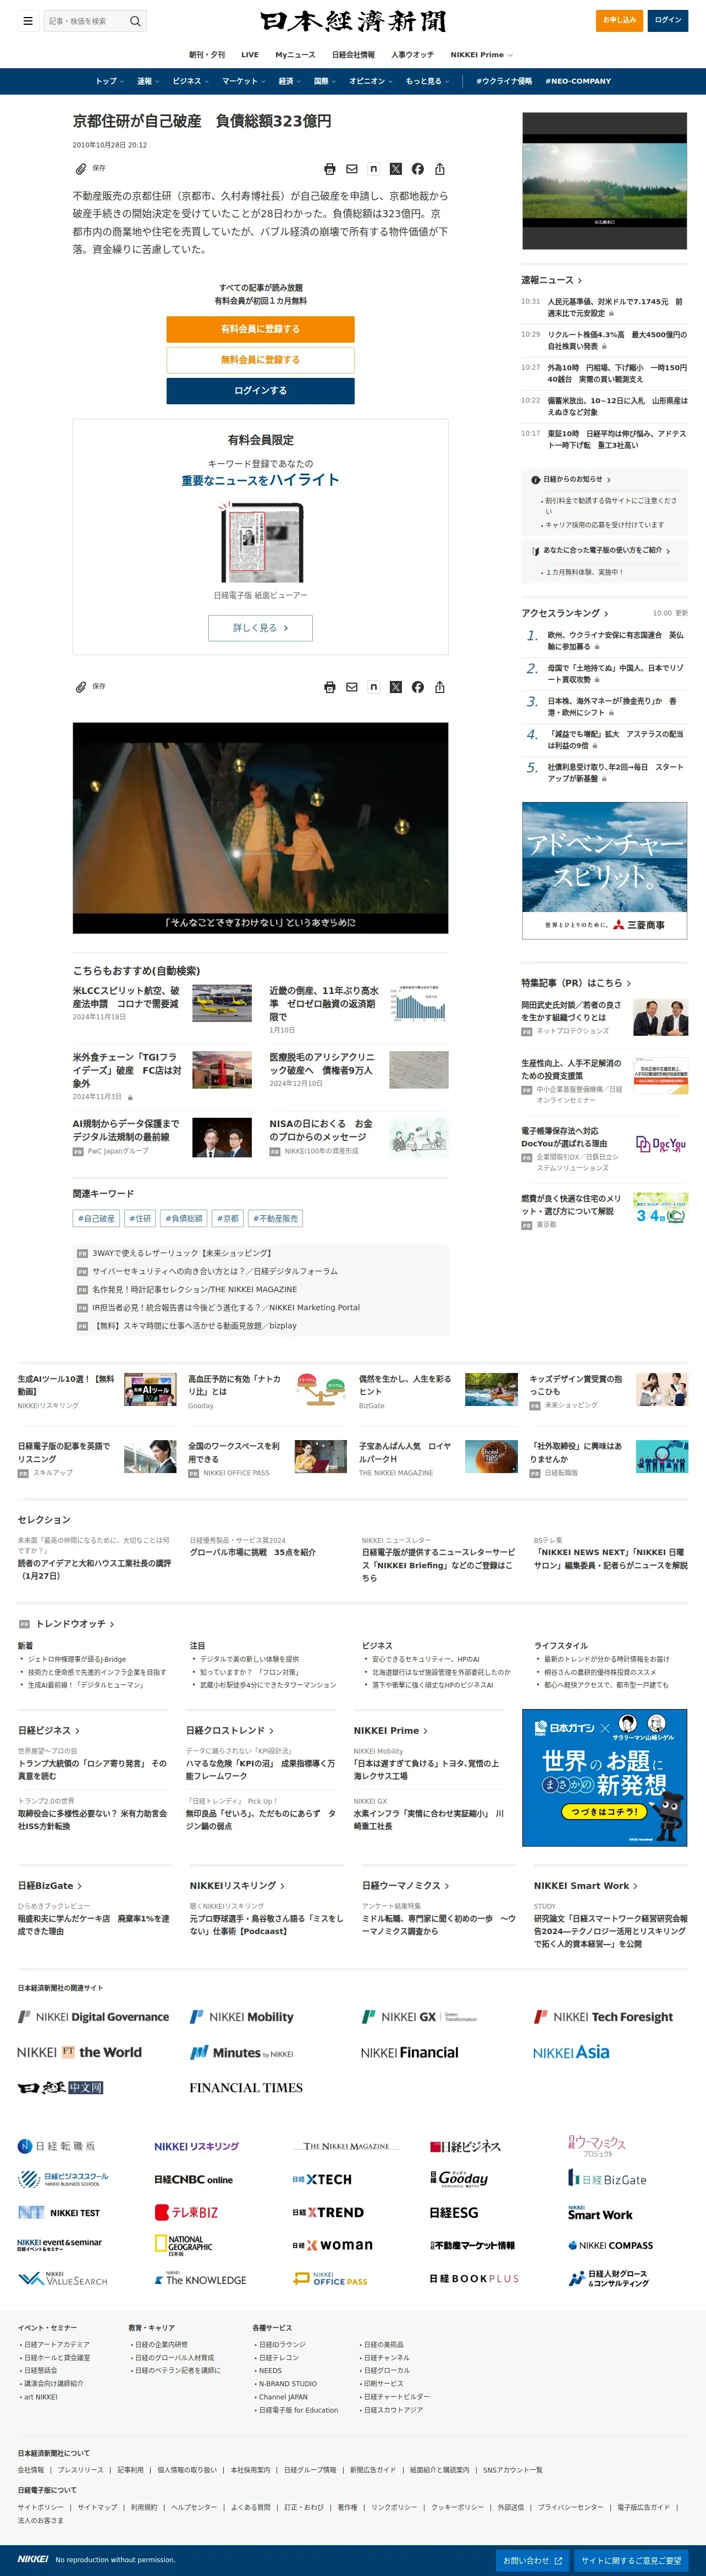Expand NIKKEI Prime dropdown in header
Viewport: 706px width, 2576px height.
[481, 55]
